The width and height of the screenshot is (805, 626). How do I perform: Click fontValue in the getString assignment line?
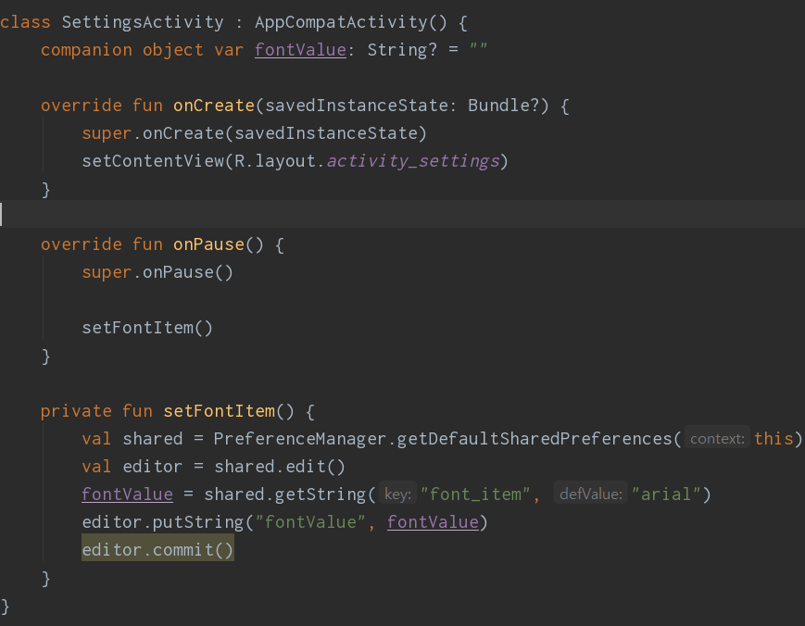click(127, 495)
